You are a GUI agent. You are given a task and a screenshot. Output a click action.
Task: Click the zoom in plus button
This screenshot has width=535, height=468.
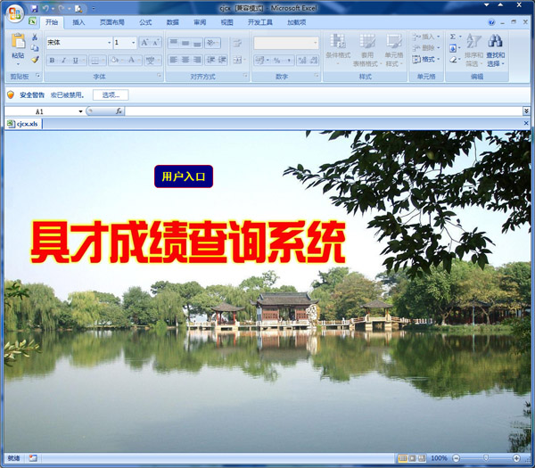pos(516,458)
